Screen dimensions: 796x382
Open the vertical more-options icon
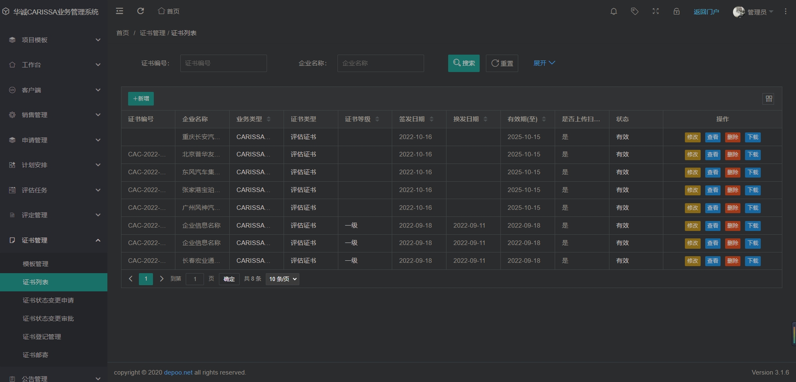tap(785, 12)
